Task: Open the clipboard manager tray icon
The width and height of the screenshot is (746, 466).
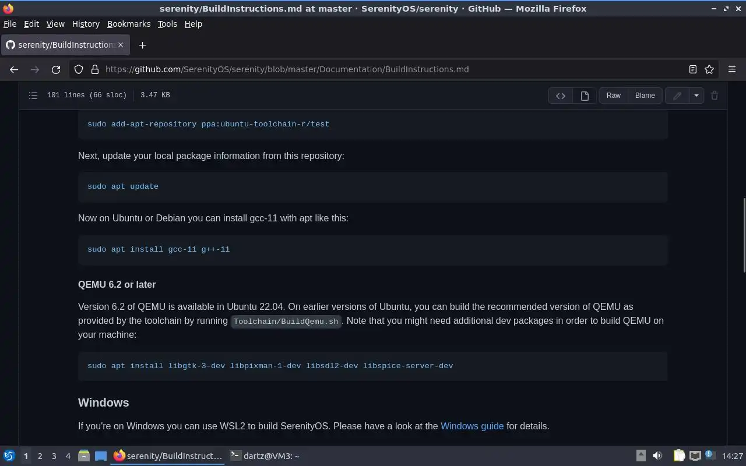Action: coord(679,456)
